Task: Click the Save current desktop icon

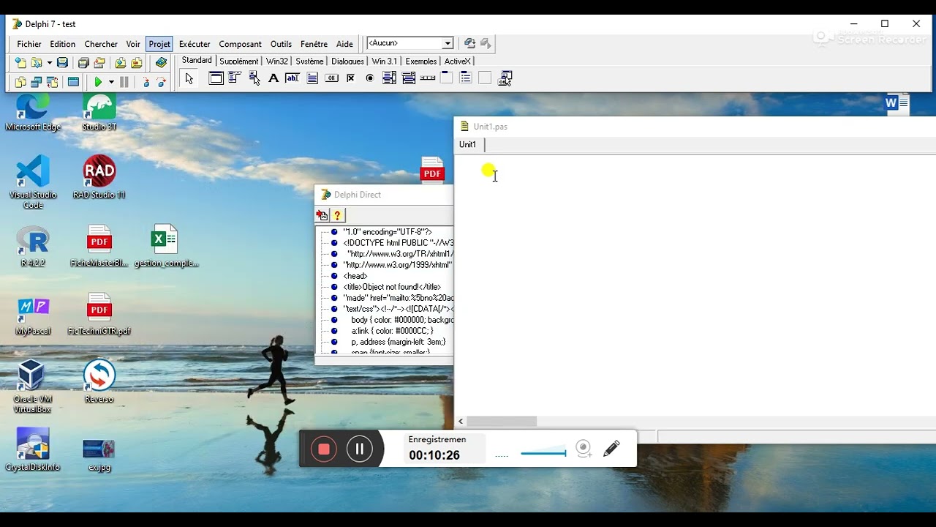Action: pyautogui.click(x=470, y=43)
